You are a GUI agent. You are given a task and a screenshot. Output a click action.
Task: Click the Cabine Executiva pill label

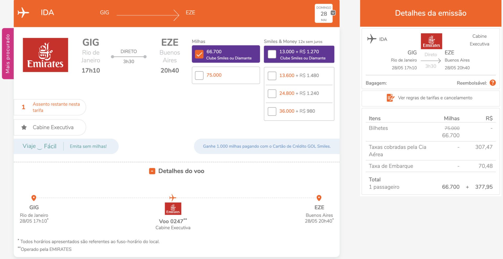pyautogui.click(x=50, y=127)
